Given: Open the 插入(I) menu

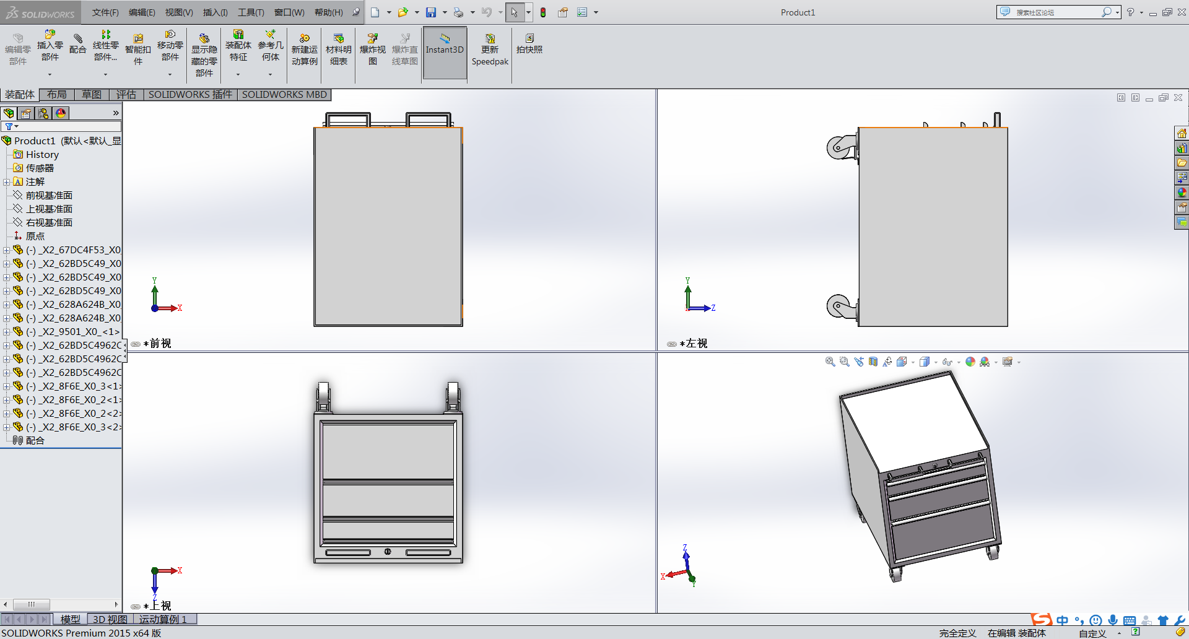Looking at the screenshot, I should pos(216,12).
